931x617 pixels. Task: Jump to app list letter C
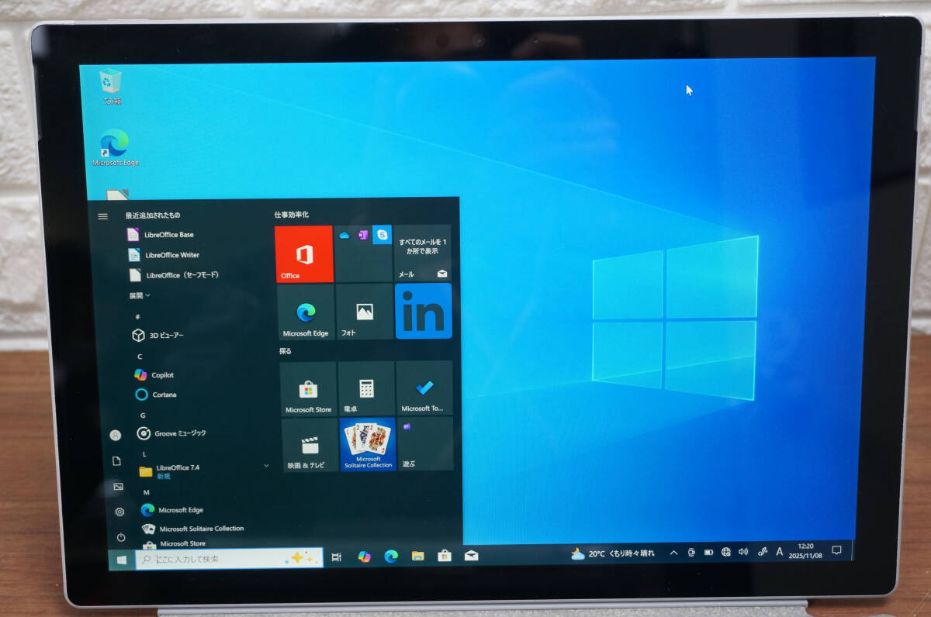click(x=140, y=356)
